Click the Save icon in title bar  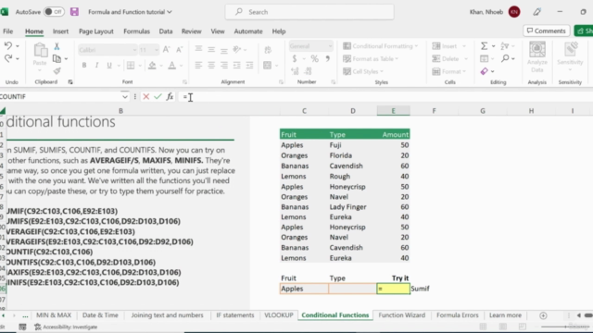click(74, 12)
